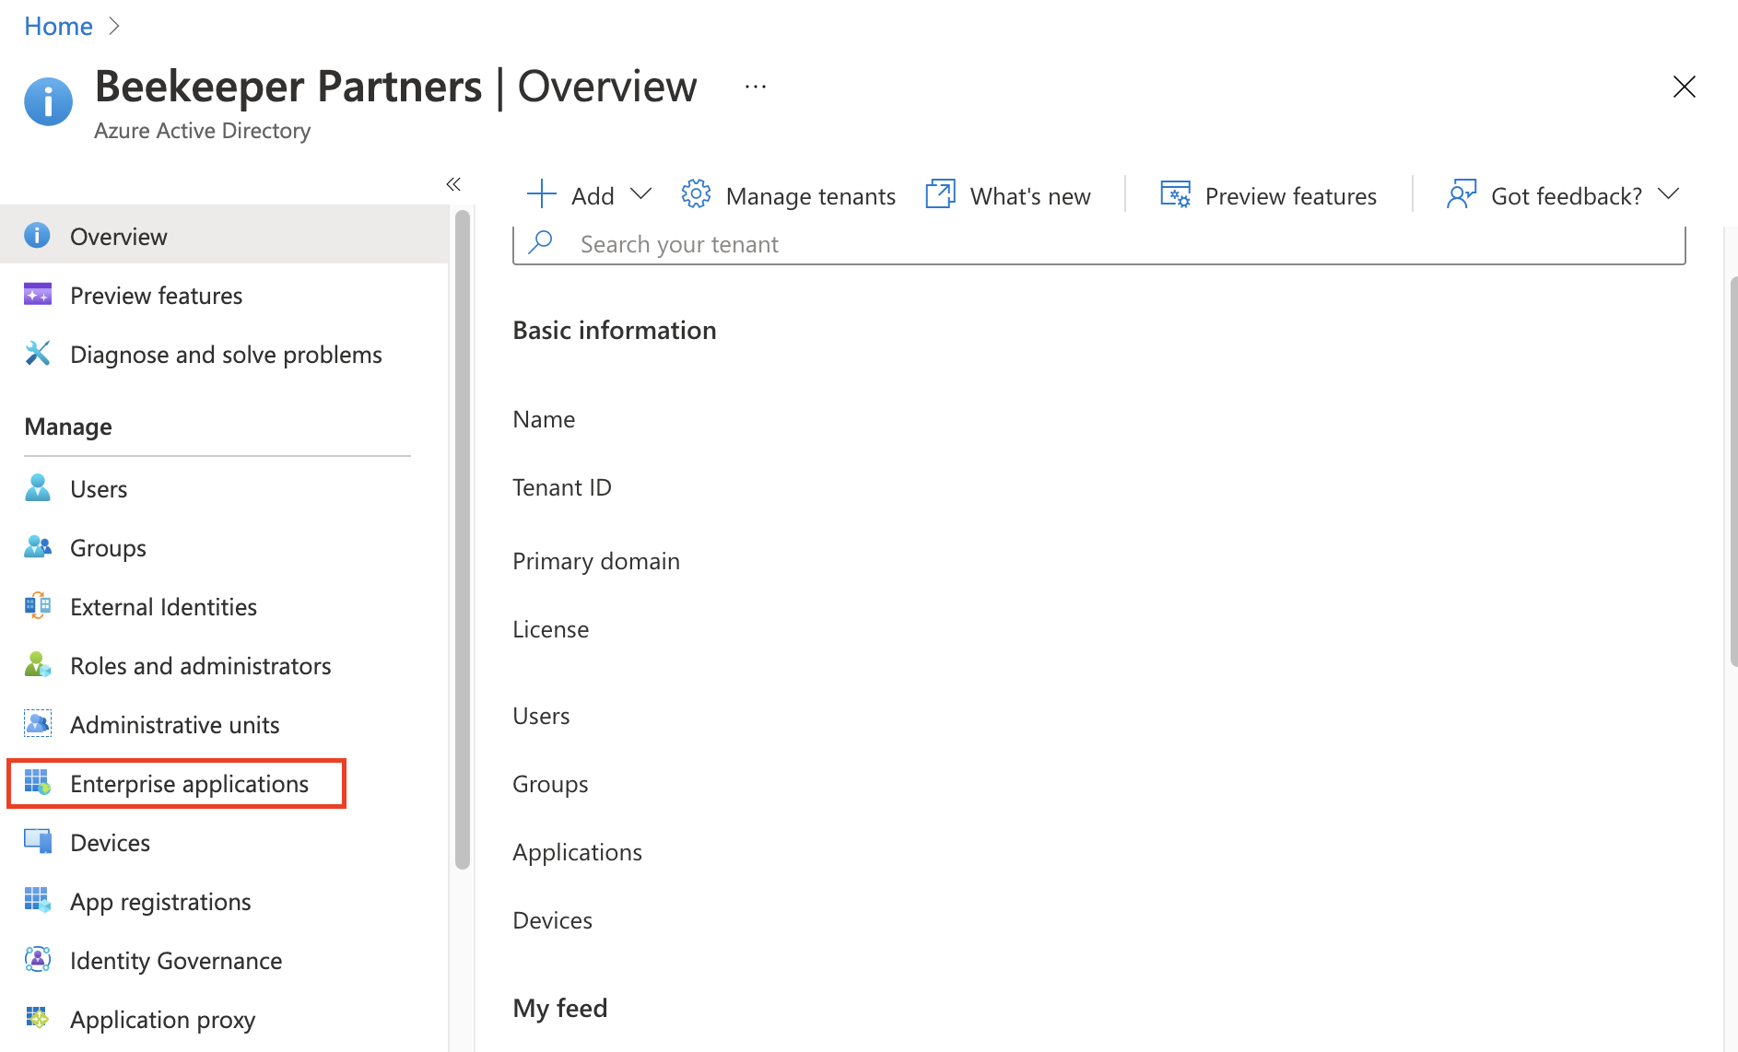Viewport: 1738px width, 1052px height.
Task: Expand the Got feedback dropdown arrow
Action: coord(1667,194)
